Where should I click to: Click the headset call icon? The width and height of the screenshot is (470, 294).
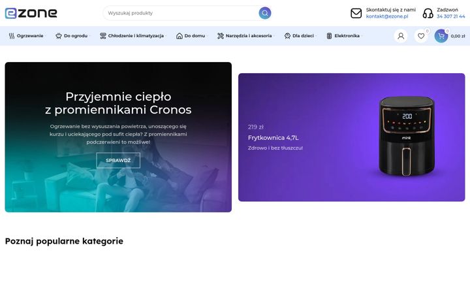pos(428,13)
